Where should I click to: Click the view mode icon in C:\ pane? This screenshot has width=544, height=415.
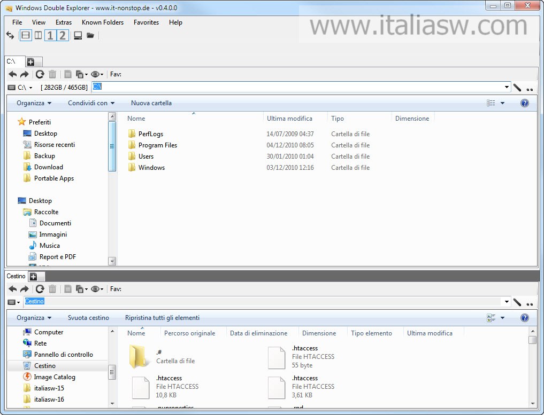(491, 103)
